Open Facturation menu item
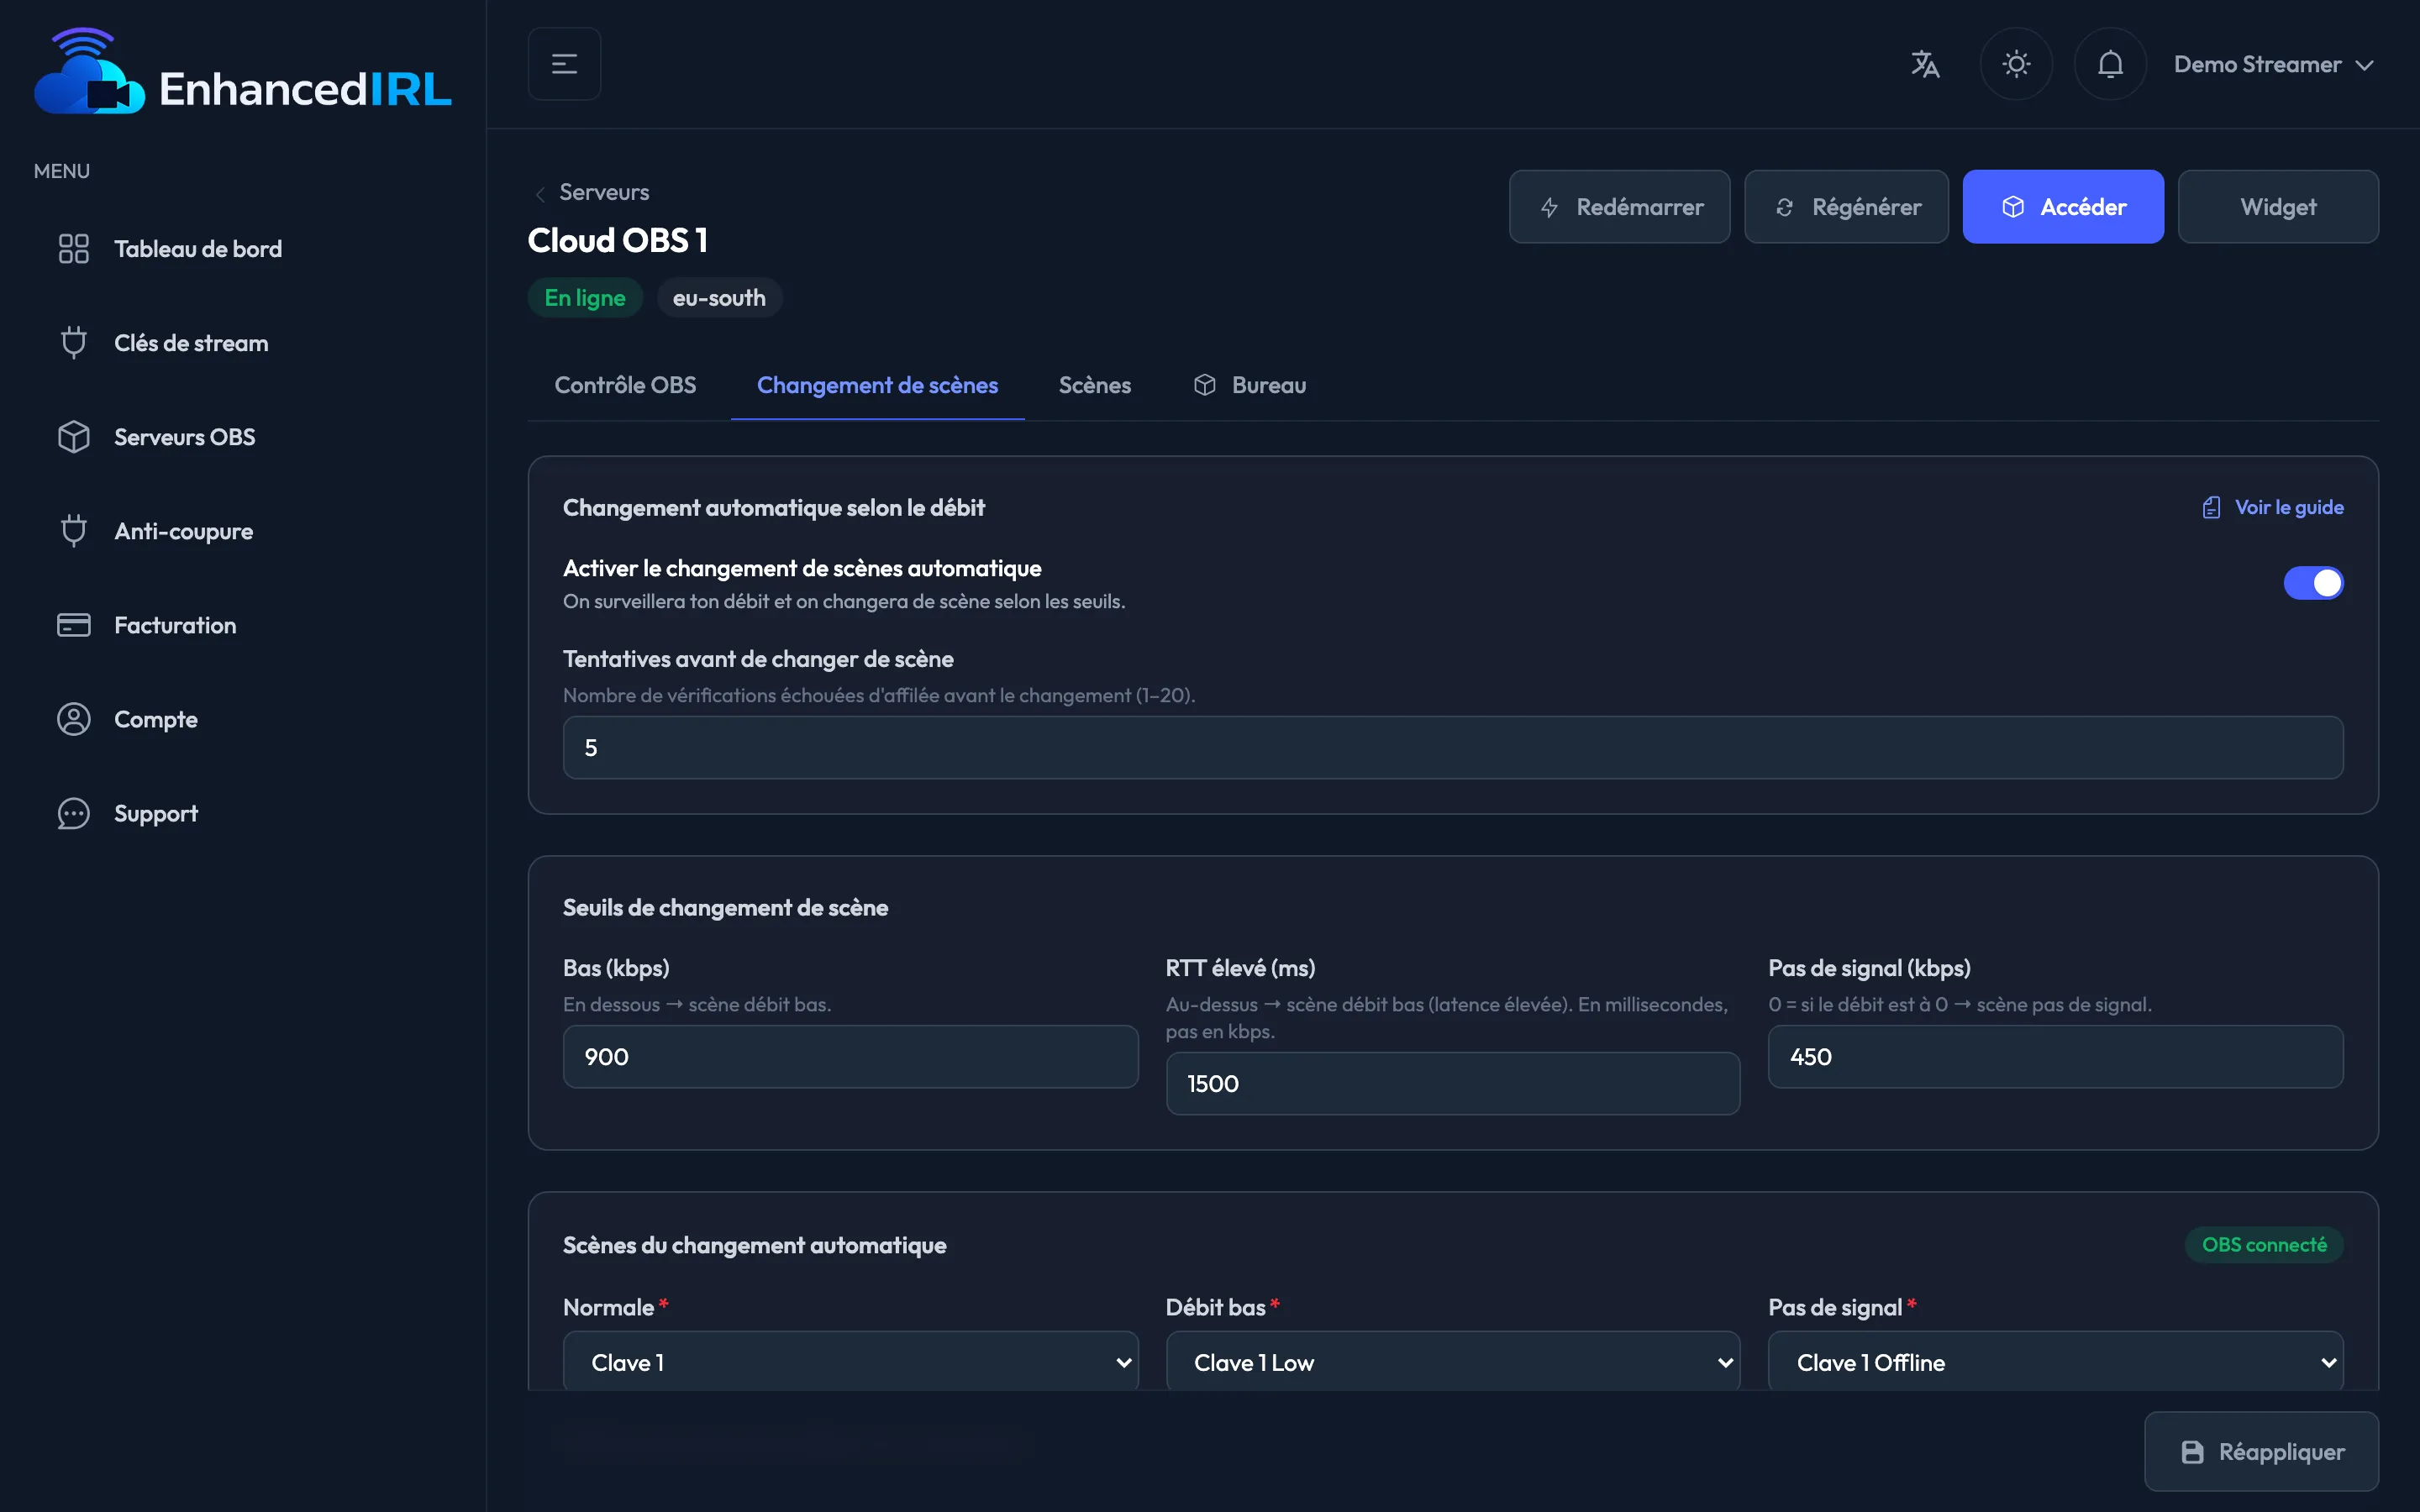The width and height of the screenshot is (2420, 1512). click(242, 625)
